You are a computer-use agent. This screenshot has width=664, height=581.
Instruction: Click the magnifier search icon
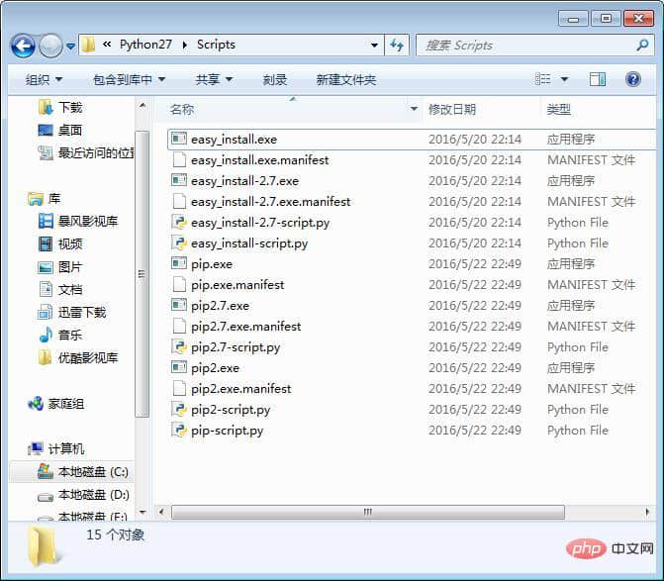pos(643,45)
